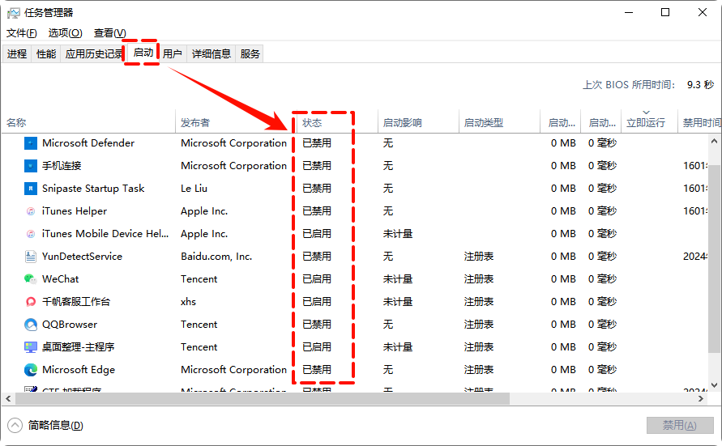Click the 手机连接 app icon
The height and width of the screenshot is (446, 722).
click(31, 166)
